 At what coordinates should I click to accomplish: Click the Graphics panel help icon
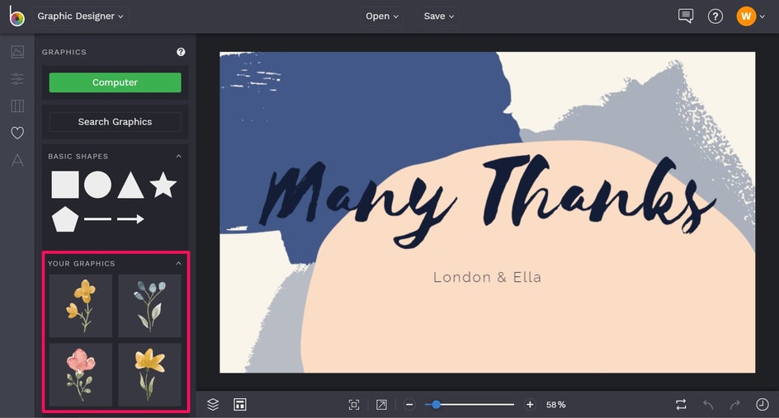pos(181,52)
